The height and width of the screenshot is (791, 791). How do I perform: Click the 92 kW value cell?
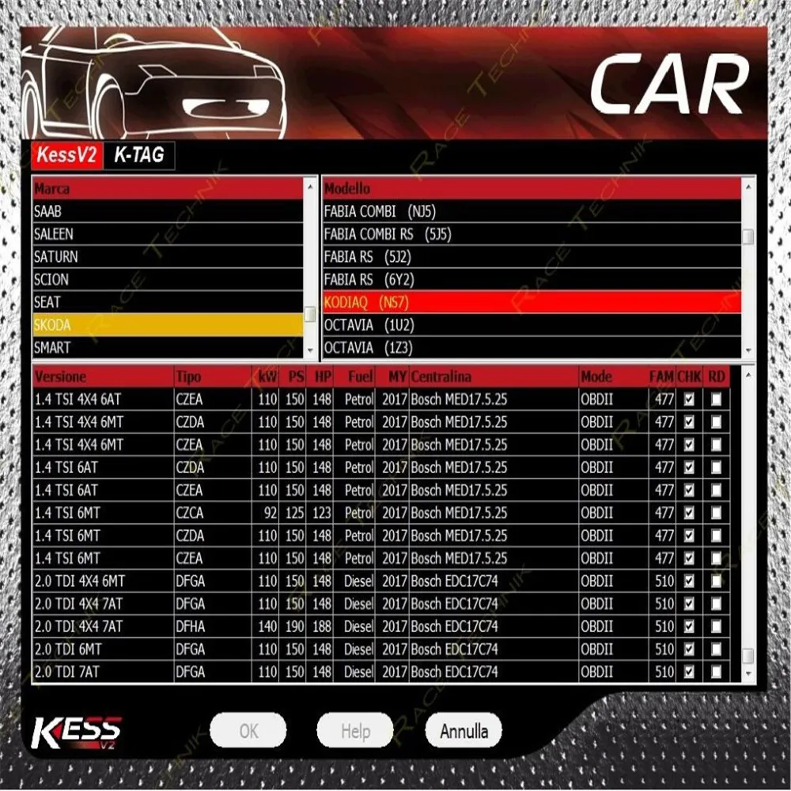pos(265,513)
